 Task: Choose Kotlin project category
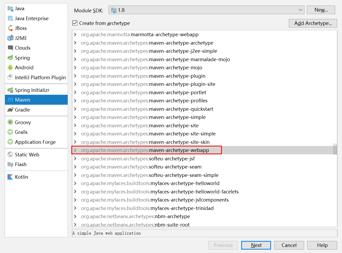point(36,177)
